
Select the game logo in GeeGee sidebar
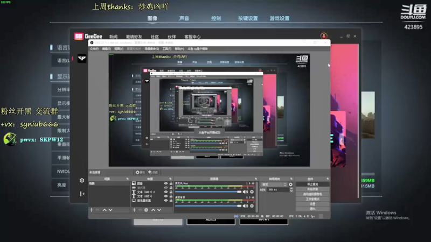coord(82,59)
